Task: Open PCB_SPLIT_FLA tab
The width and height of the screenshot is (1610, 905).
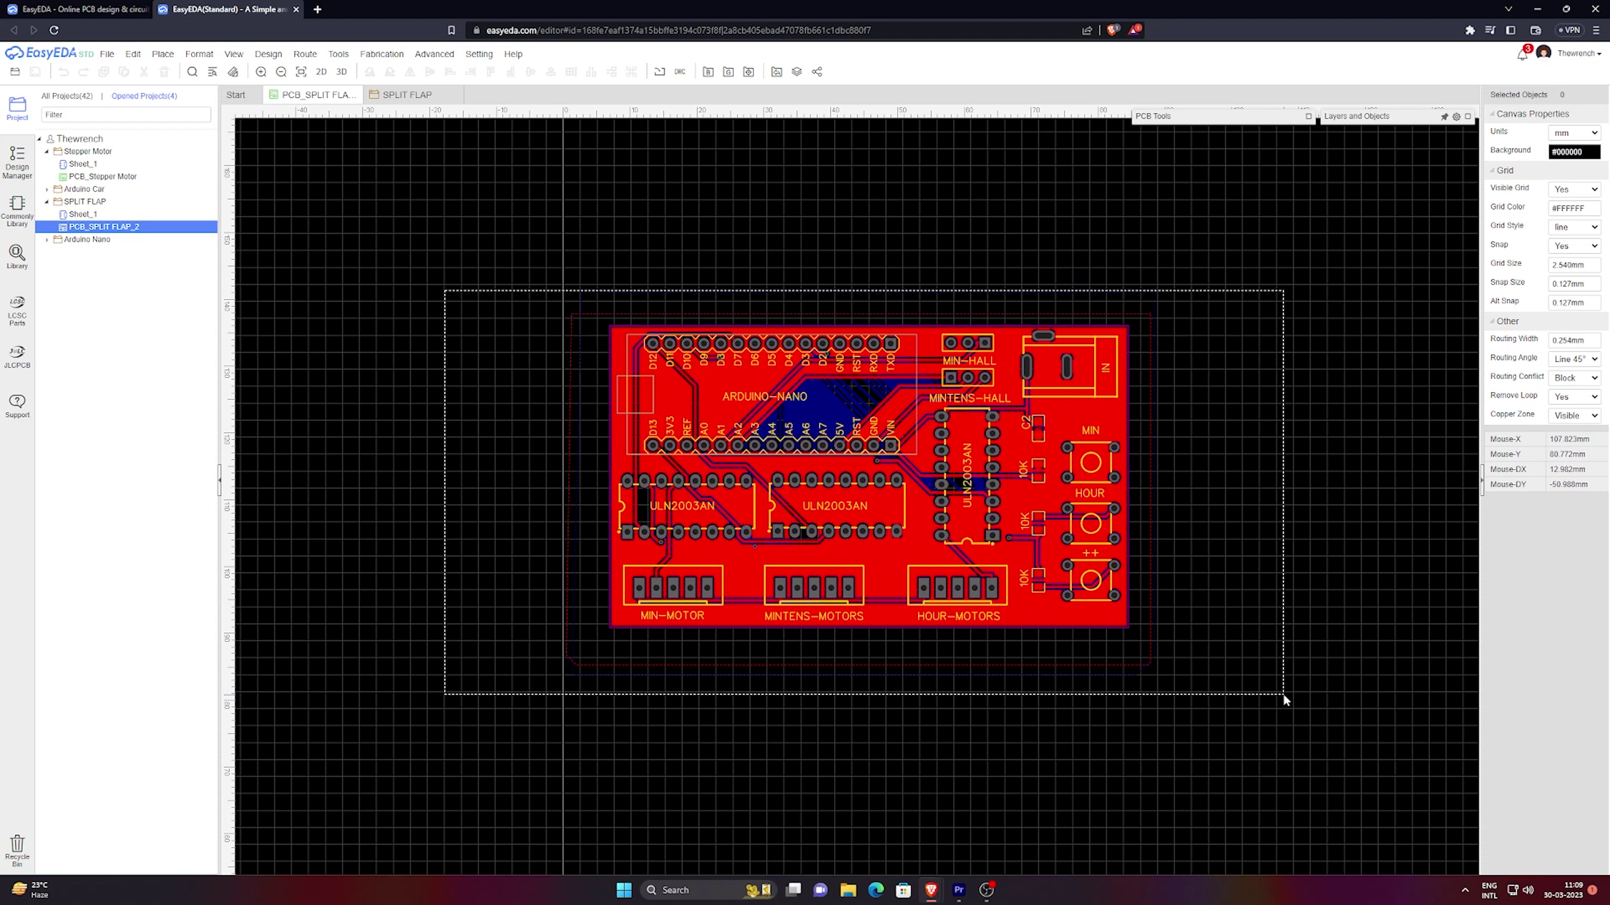Action: click(x=316, y=94)
